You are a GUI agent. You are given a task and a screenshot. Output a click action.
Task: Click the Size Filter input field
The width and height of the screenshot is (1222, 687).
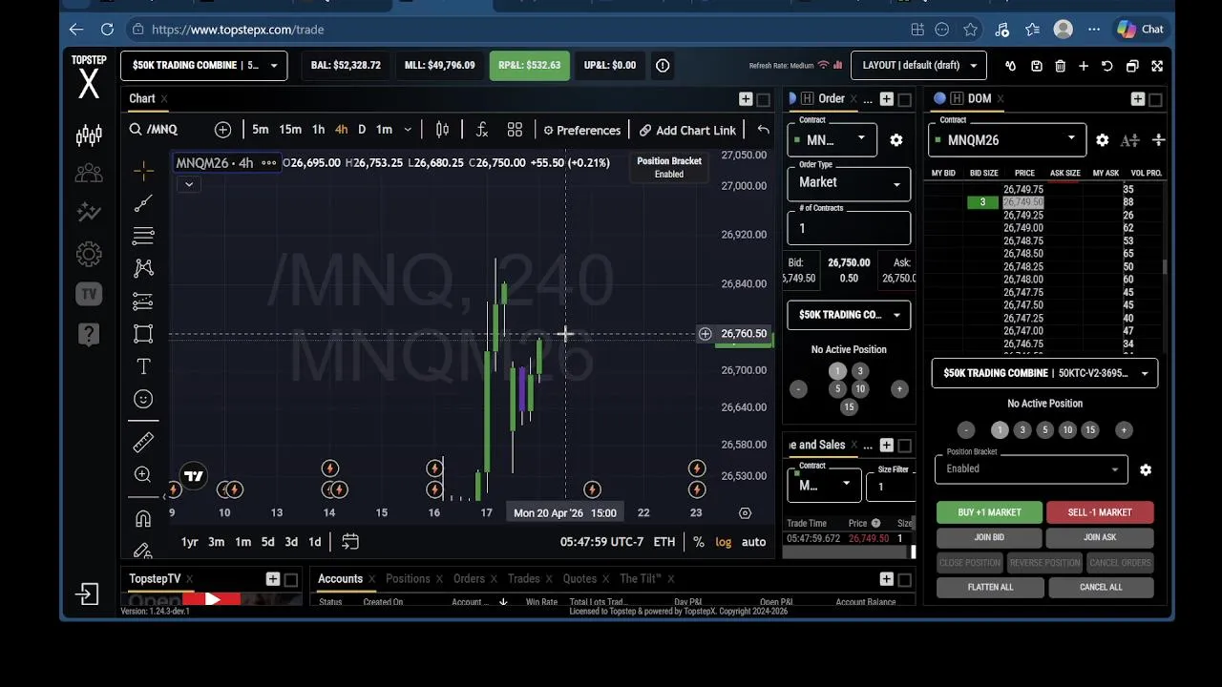(x=890, y=486)
